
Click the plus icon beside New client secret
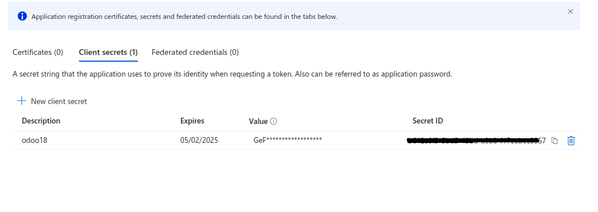tap(22, 101)
